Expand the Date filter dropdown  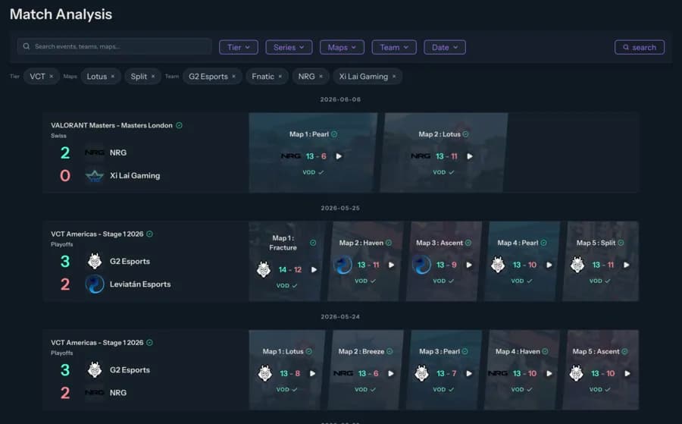coord(445,48)
